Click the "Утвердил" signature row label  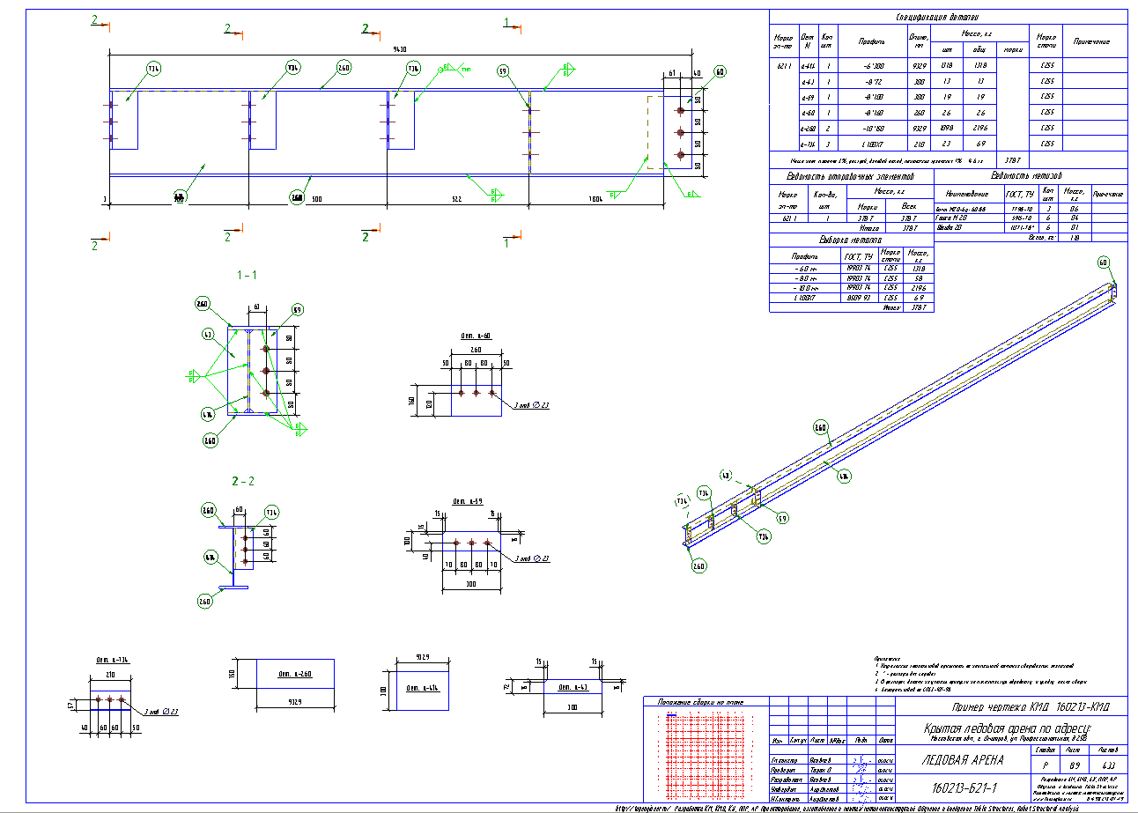tap(785, 789)
